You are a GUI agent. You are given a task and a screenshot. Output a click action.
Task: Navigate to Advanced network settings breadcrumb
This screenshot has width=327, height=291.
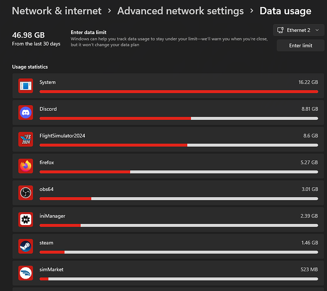(181, 10)
